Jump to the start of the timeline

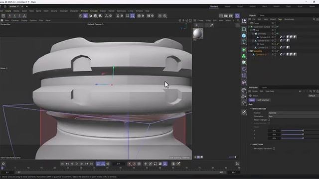point(62,164)
